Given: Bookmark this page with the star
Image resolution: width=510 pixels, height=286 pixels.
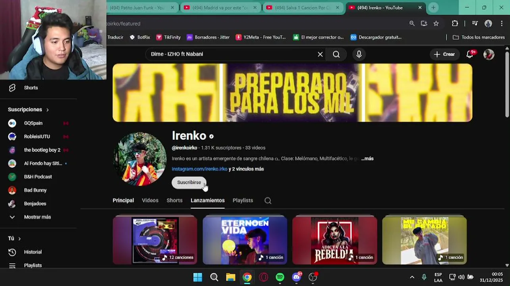Looking at the screenshot, I should 436,23.
